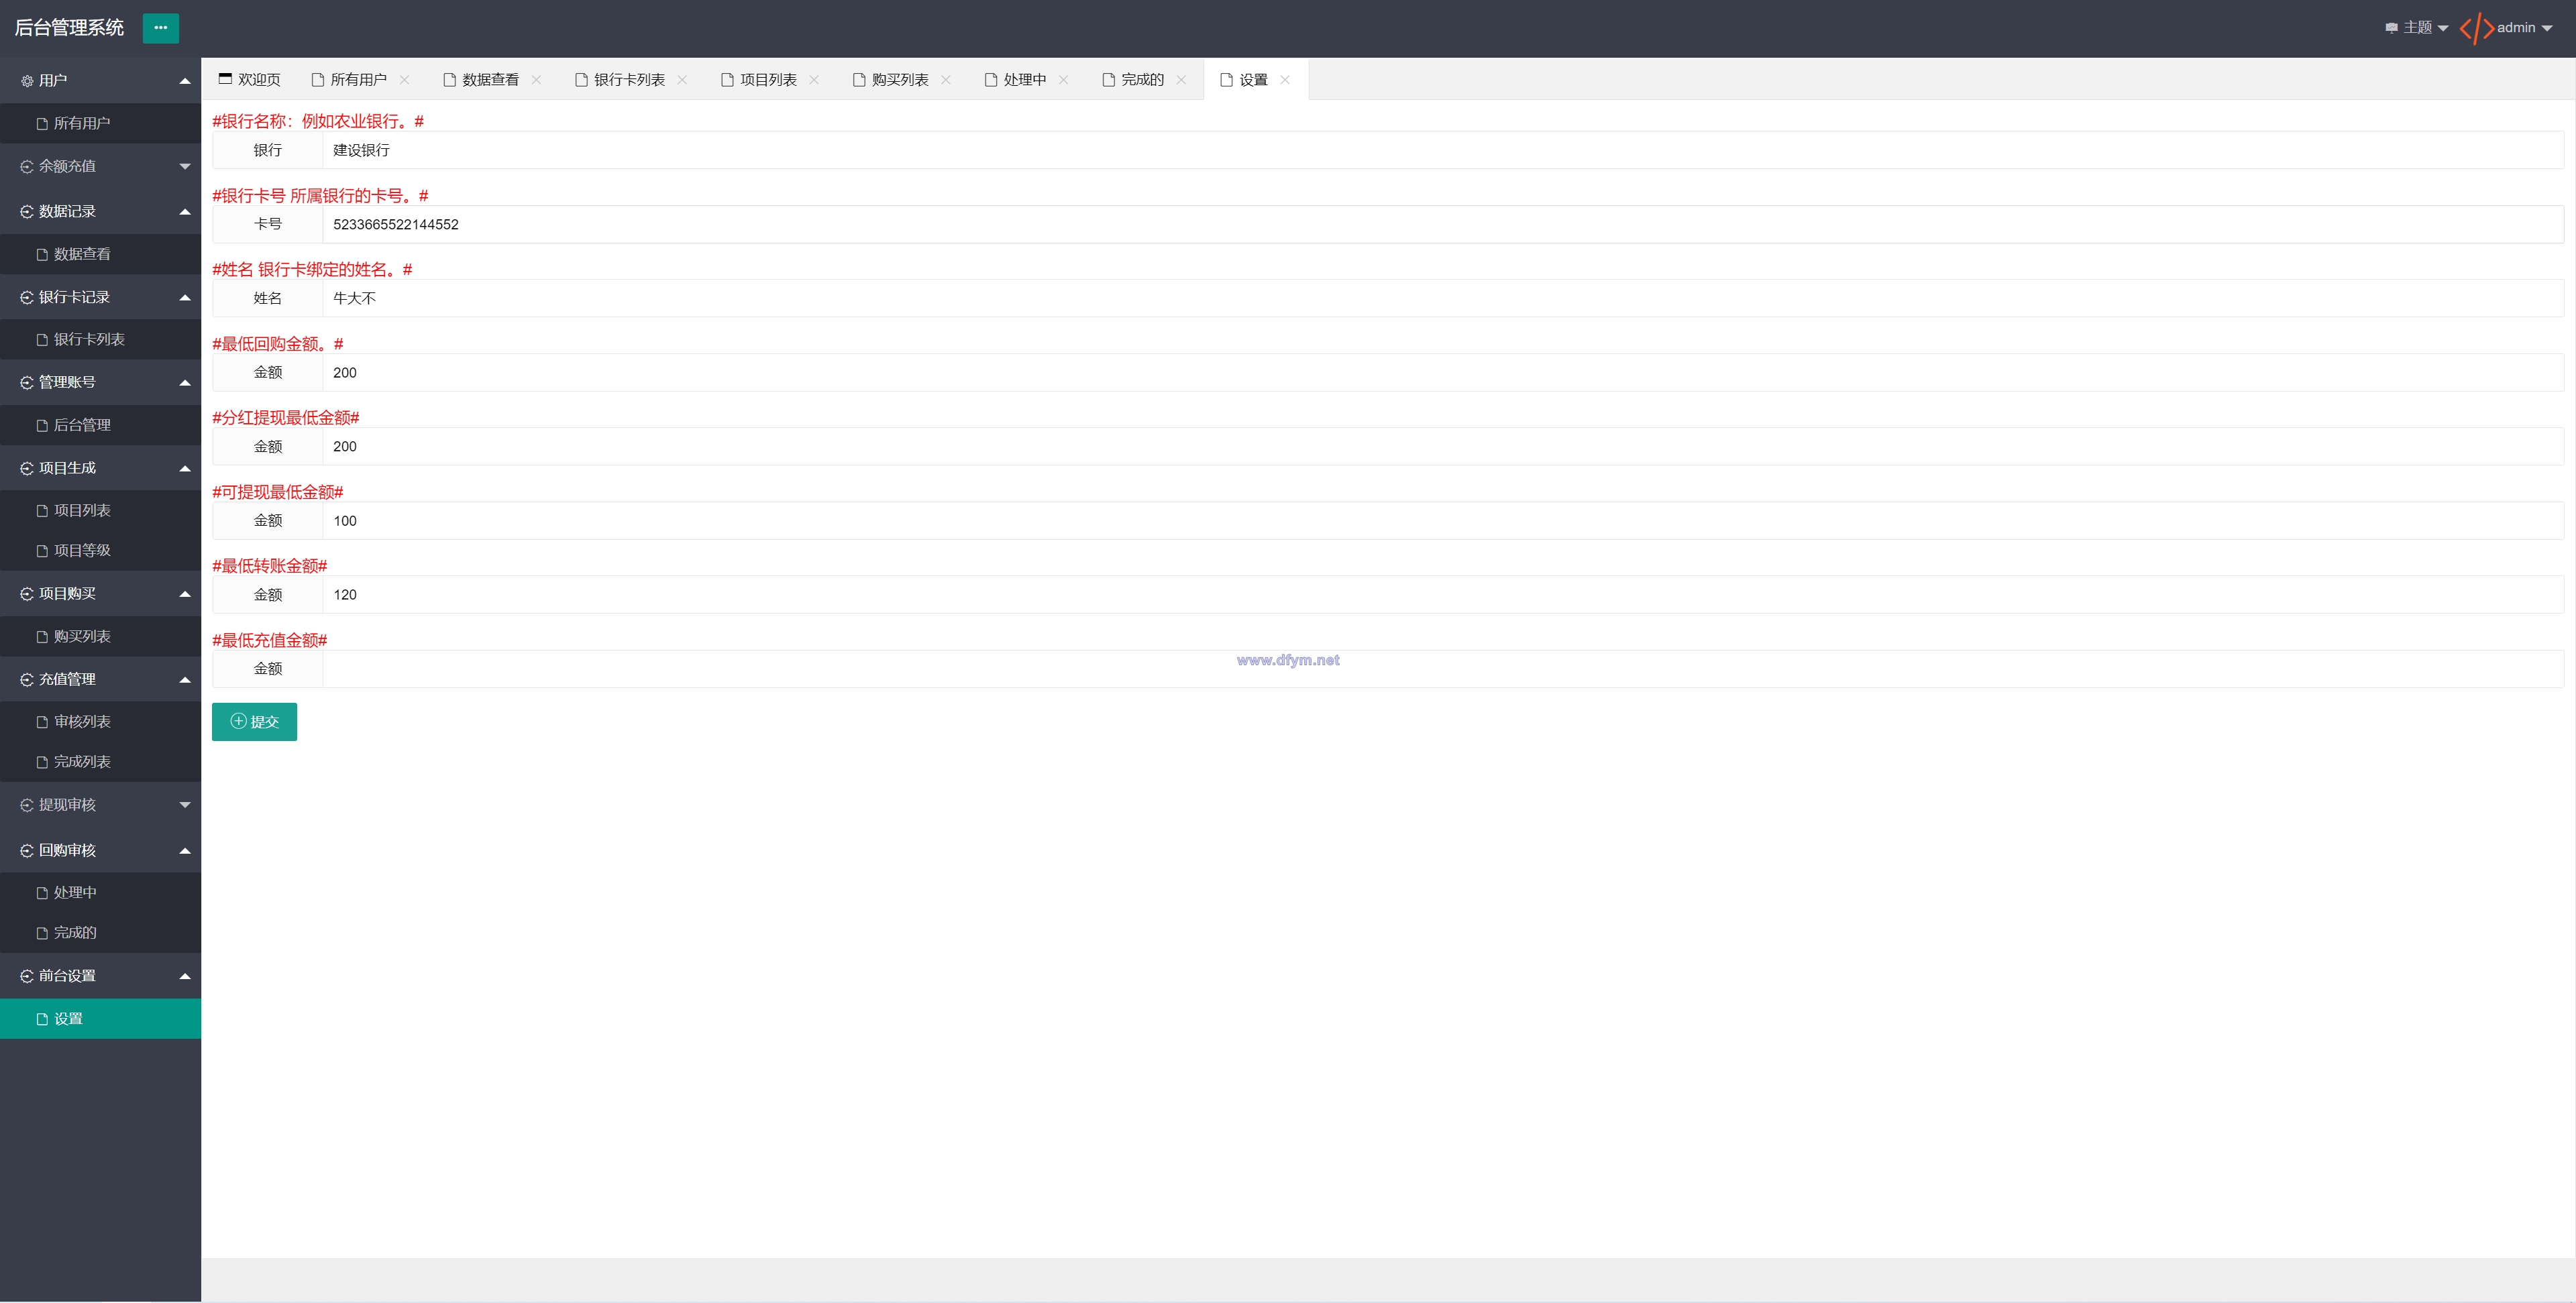Click the 充值管理 menu icon
Screen dimensions: 2576x1303
[x=27, y=679]
